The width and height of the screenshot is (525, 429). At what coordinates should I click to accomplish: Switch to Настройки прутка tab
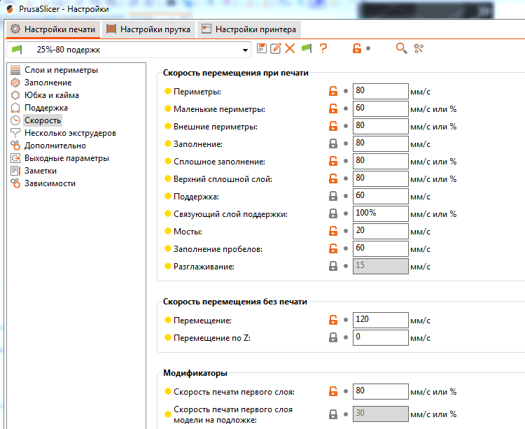(x=148, y=29)
